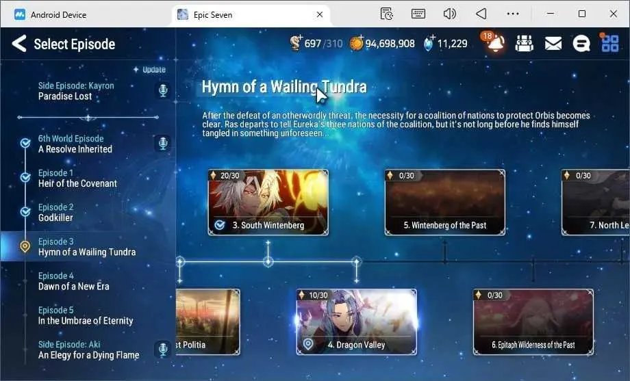Toggle voice icon for Side Episode: Aki
This screenshot has height=381, width=630.
pyautogui.click(x=163, y=350)
